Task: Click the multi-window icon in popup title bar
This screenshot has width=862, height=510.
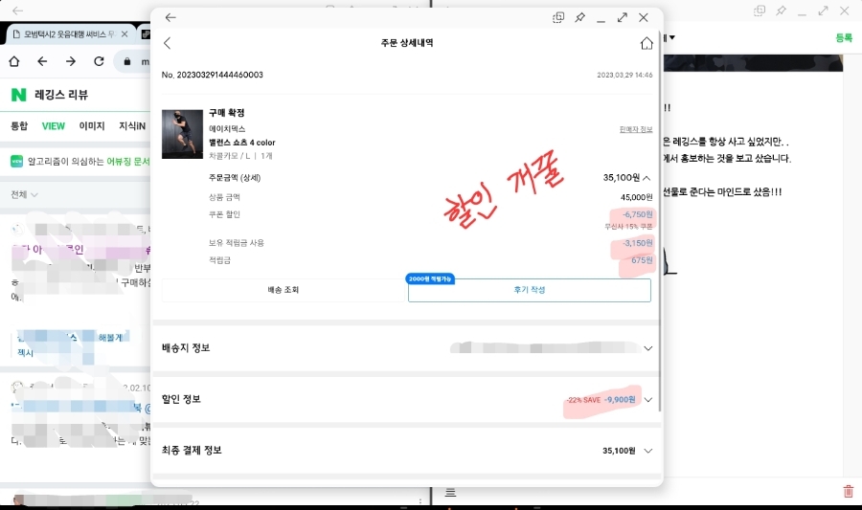Action: (x=558, y=17)
